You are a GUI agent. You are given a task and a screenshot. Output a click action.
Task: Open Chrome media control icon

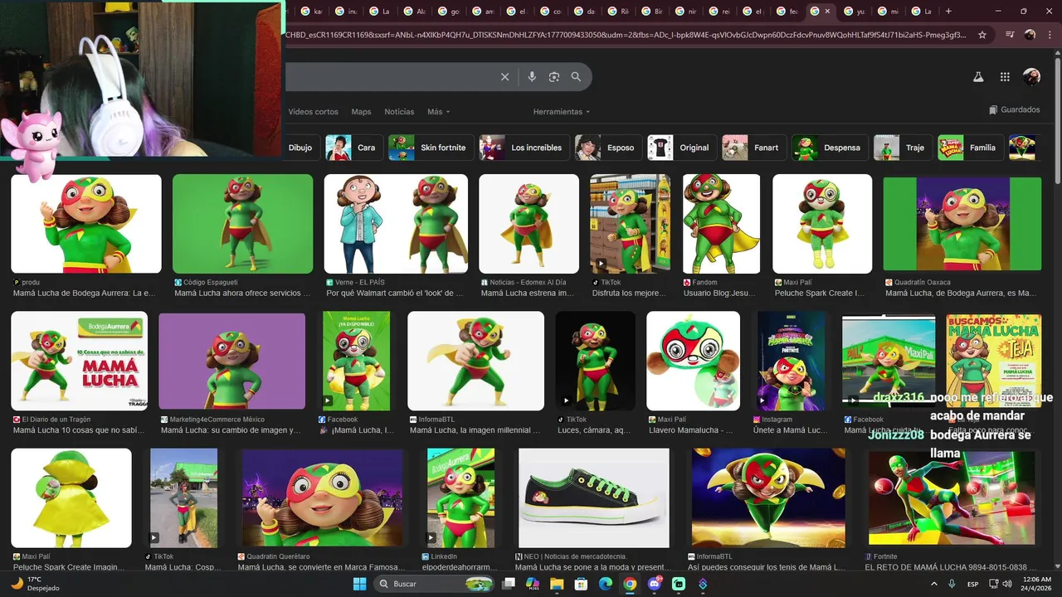[1010, 35]
